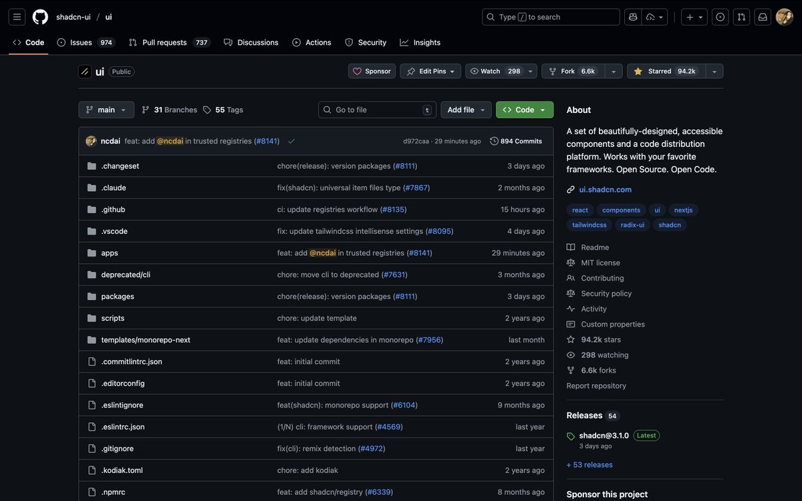Click the link icon beside ui.shadcn.com
This screenshot has width=802, height=501.
click(571, 190)
